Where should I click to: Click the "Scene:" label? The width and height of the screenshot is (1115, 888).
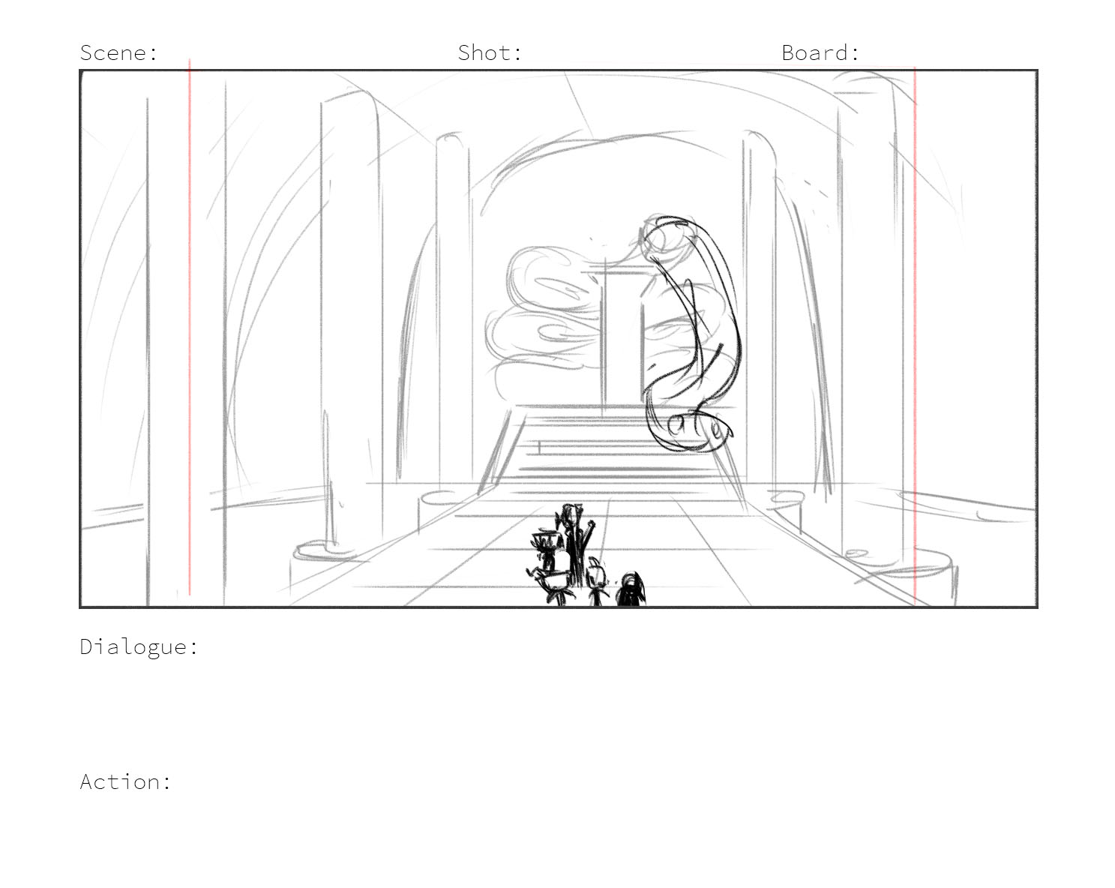119,52
